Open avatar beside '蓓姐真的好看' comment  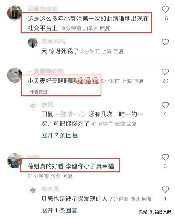tap(14, 161)
